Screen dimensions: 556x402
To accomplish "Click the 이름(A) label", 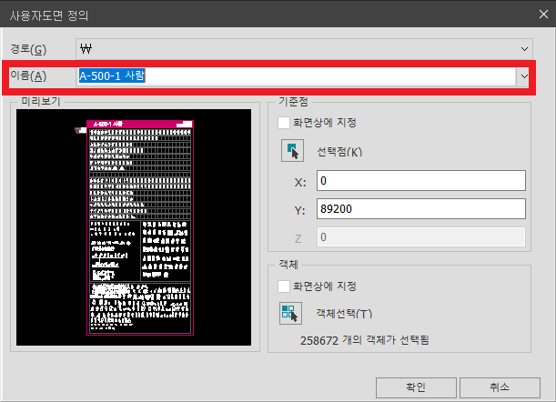I will coord(28,75).
